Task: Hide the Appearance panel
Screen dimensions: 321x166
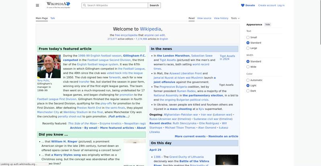Action: tap(268, 24)
